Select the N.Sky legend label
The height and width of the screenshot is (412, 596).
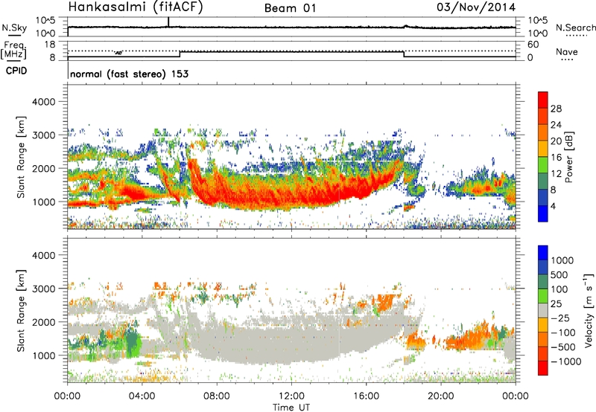pyautogui.click(x=14, y=28)
